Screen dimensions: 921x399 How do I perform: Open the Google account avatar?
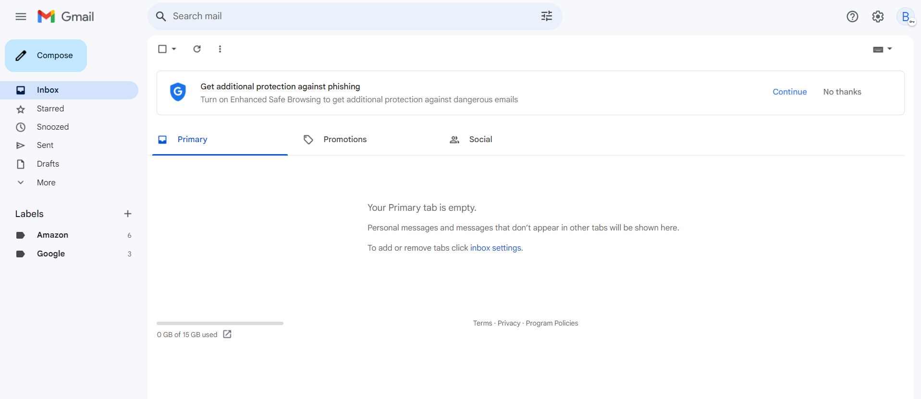click(x=906, y=17)
